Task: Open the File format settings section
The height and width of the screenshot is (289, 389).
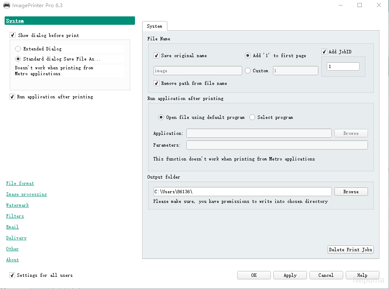Action: pyautogui.click(x=20, y=183)
